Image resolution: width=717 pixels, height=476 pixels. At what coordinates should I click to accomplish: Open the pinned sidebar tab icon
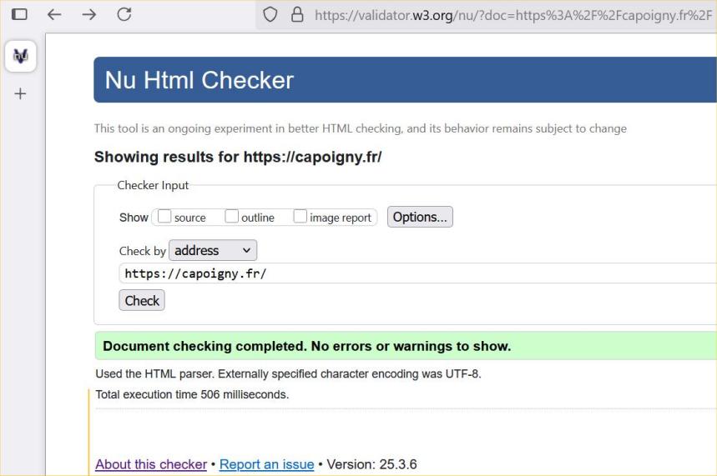pos(21,56)
